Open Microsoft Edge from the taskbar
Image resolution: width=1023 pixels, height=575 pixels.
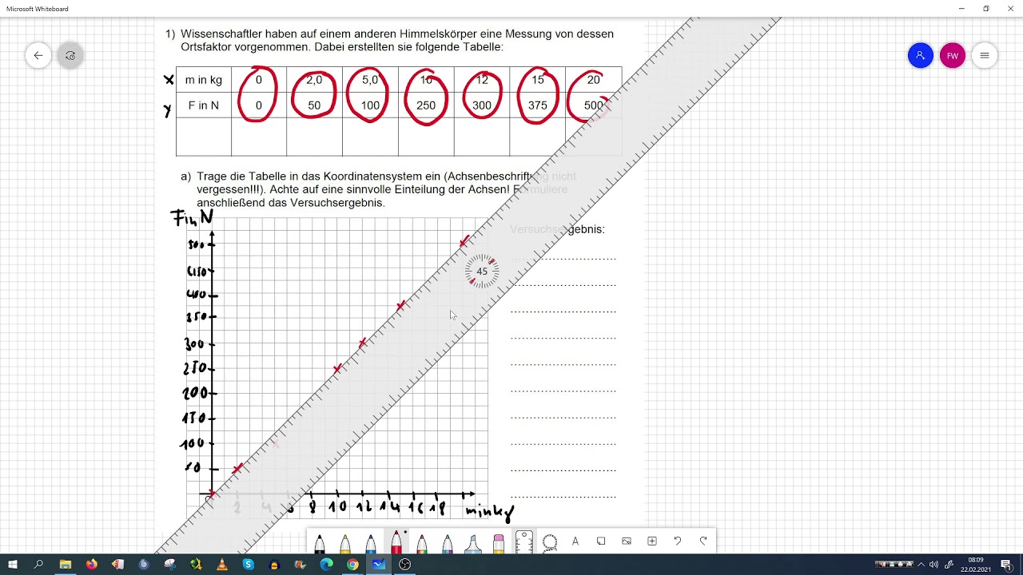[x=326, y=565]
